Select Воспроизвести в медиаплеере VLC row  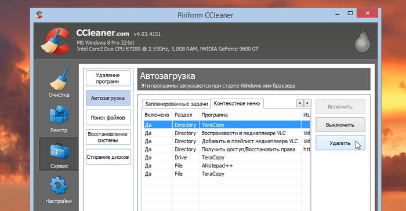[x=227, y=133]
